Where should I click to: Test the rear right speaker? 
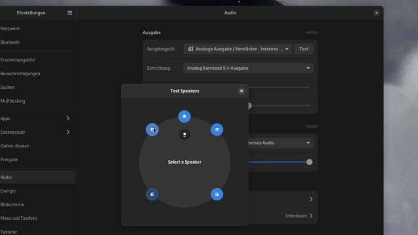click(x=217, y=195)
